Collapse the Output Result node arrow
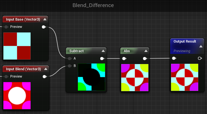The height and width of the screenshot is (114, 207). 201,46
